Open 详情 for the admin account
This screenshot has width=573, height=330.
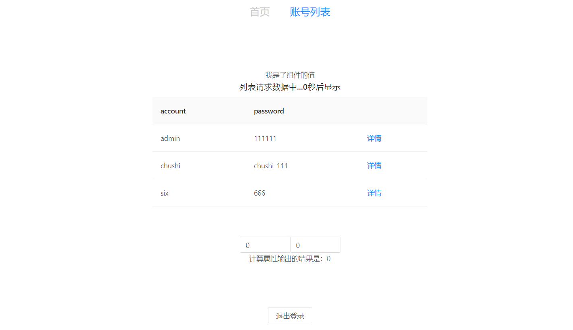coord(374,138)
